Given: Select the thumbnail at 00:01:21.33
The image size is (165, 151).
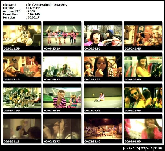Looking at the screenshot, I should (x=103, y=67).
